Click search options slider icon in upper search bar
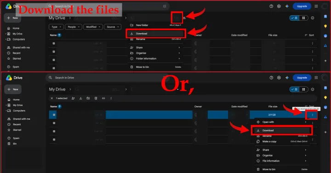Screen dimensions: 331x173 [165, 6]
